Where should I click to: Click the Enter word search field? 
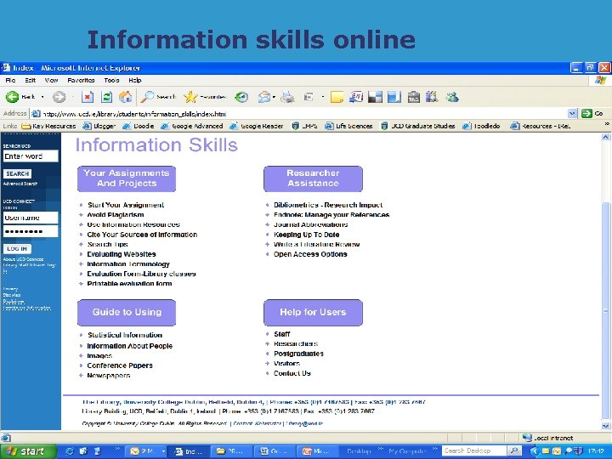click(x=31, y=156)
